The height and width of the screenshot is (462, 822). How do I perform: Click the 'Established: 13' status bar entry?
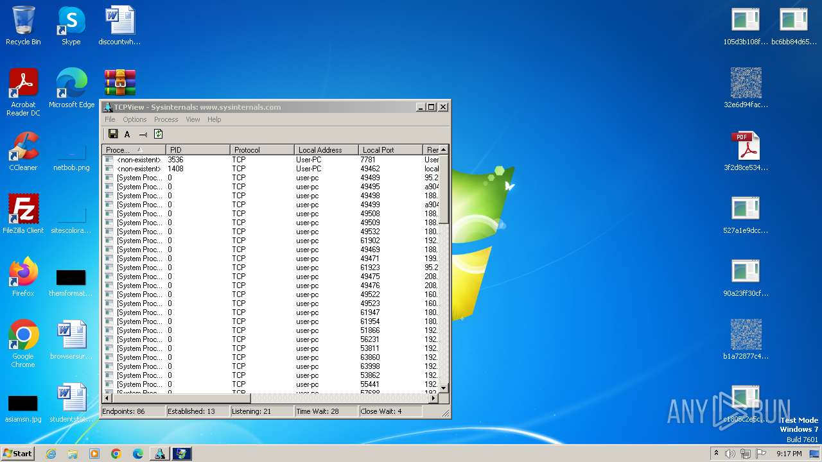tap(198, 411)
